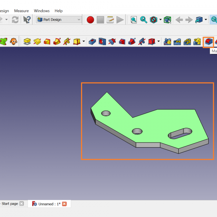Apply the Fillet tool

pyautogui.click(x=208, y=42)
